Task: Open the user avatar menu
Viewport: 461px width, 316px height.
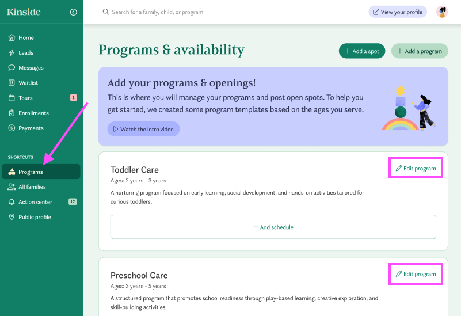Action: [x=442, y=12]
